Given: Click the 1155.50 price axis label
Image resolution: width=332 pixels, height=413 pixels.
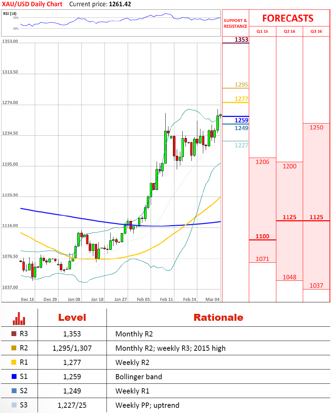Looking at the screenshot, I should pos(10,195).
